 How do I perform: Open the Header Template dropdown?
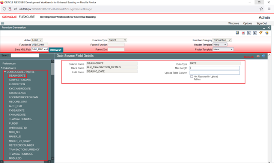pyautogui.click(x=220, y=45)
